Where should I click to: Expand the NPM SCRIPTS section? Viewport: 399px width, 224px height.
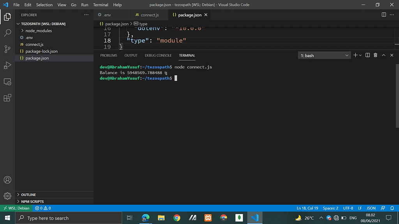[54, 201]
